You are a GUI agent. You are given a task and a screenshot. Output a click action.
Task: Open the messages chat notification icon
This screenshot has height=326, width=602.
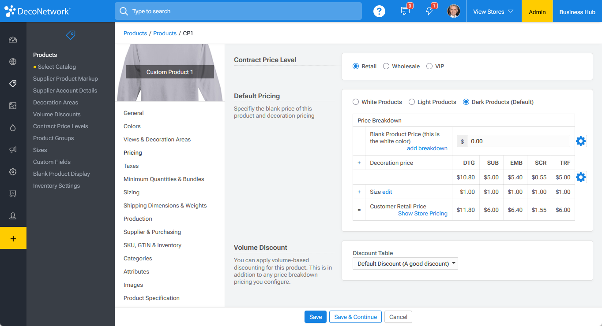point(406,11)
